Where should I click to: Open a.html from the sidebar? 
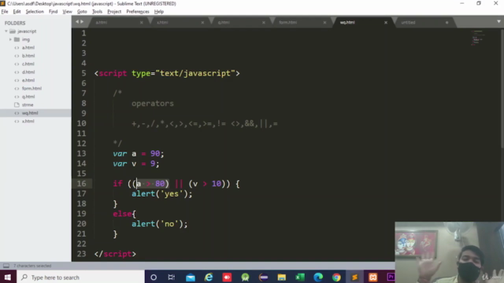28,47
